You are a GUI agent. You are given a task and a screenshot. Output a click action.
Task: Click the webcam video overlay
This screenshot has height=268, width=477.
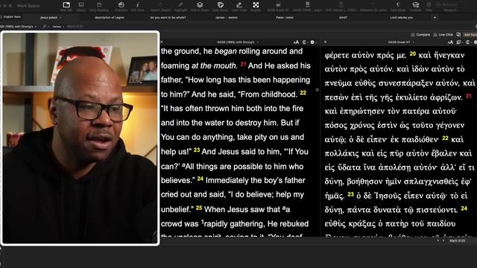click(80, 138)
